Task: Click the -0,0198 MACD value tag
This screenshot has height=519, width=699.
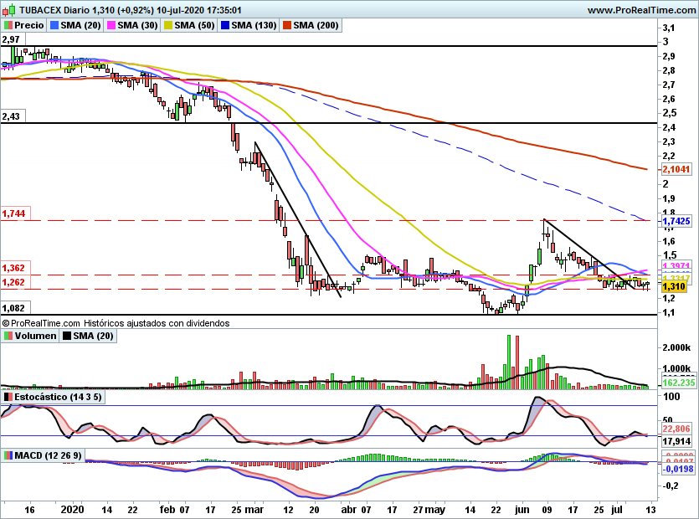Action: click(x=677, y=469)
